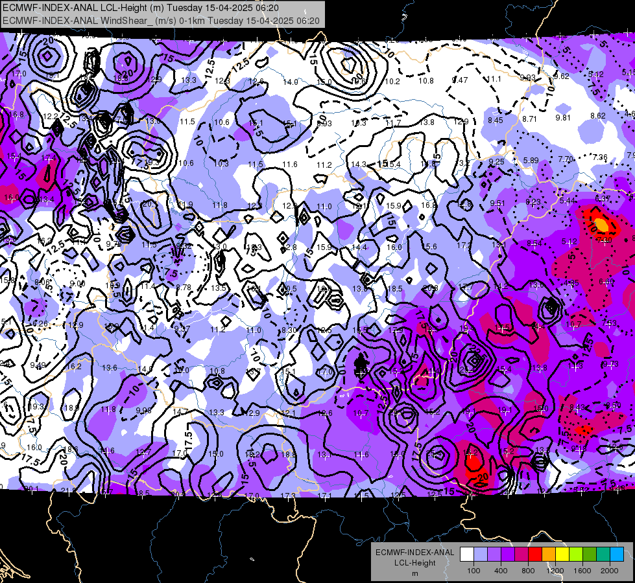635x583 pixels.
Task: Click the grid value 7.70
Action: coord(566,159)
